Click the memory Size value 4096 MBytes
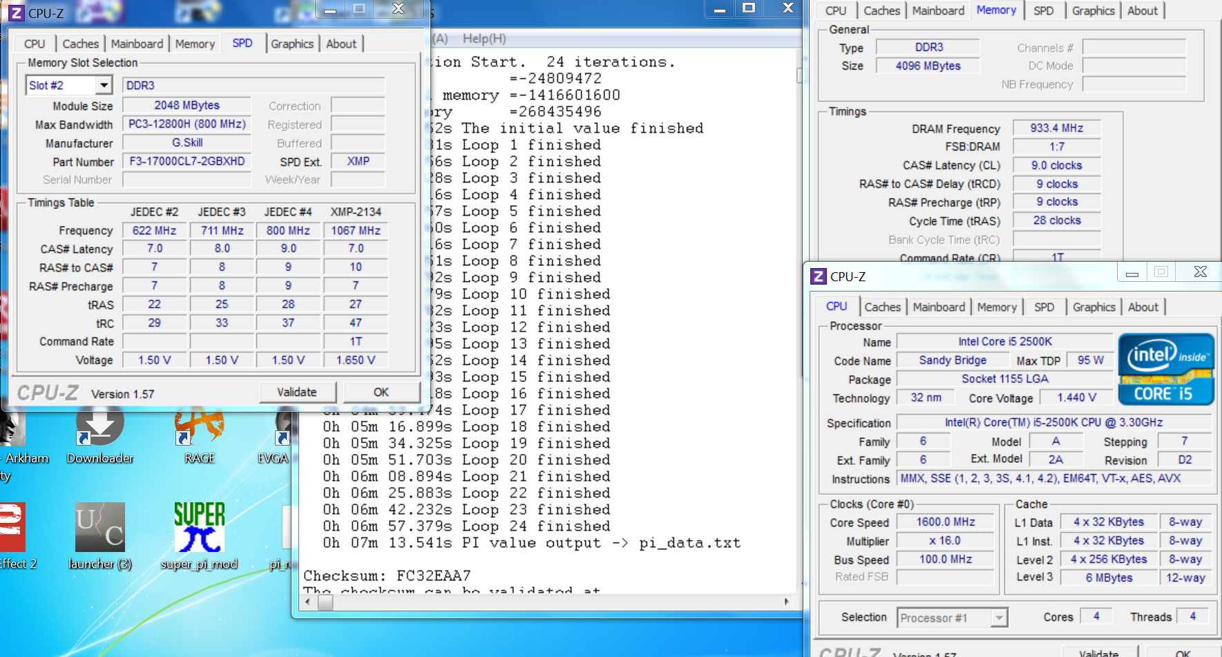 pos(928,66)
